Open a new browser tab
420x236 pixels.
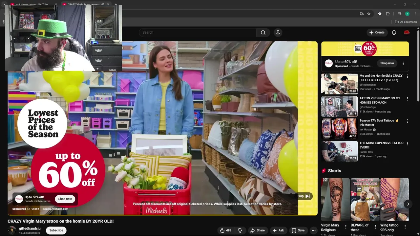point(116,5)
